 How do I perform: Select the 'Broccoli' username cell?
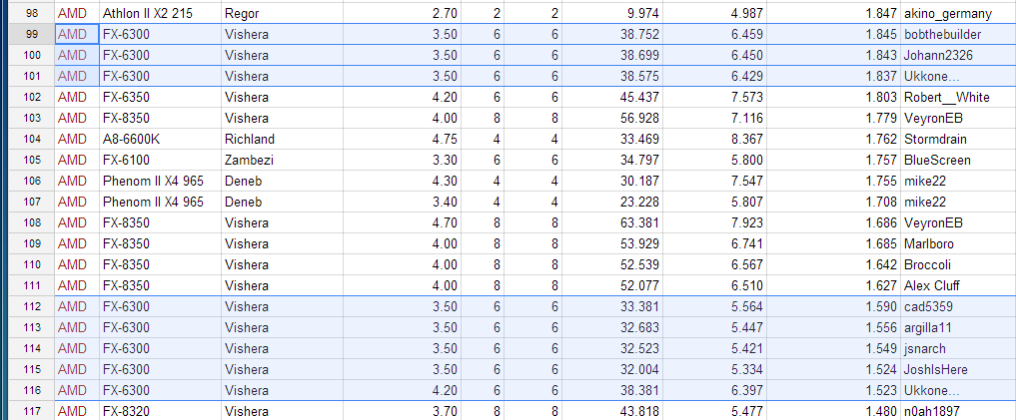pos(958,264)
